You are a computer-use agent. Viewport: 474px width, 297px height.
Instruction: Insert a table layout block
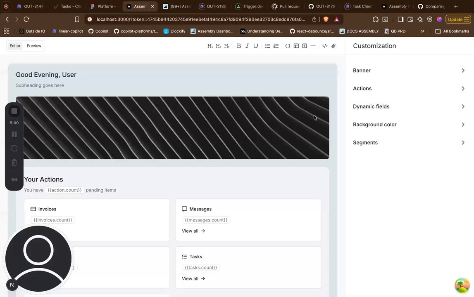296,46
